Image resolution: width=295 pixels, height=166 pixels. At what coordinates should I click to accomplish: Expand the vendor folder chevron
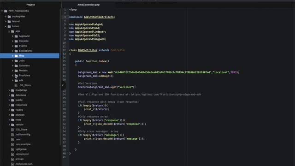(x=9, y=125)
